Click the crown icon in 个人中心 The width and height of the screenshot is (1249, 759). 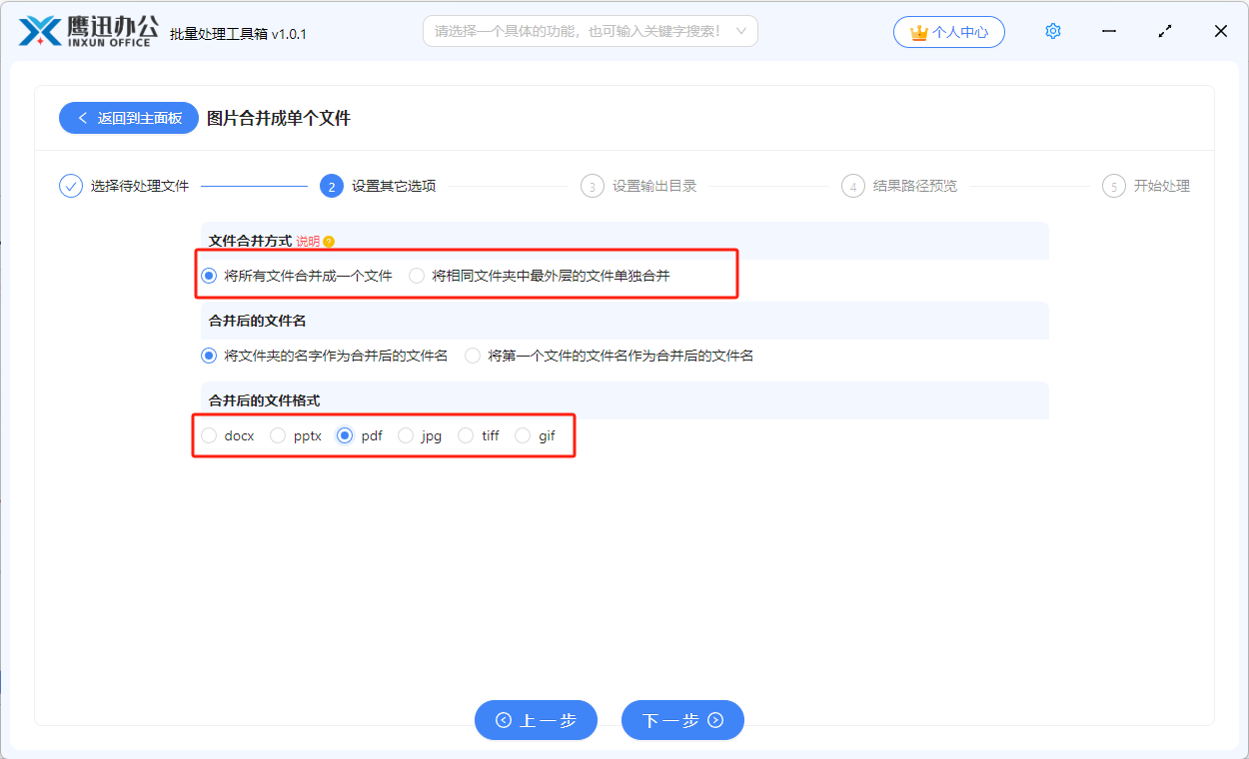(x=919, y=32)
